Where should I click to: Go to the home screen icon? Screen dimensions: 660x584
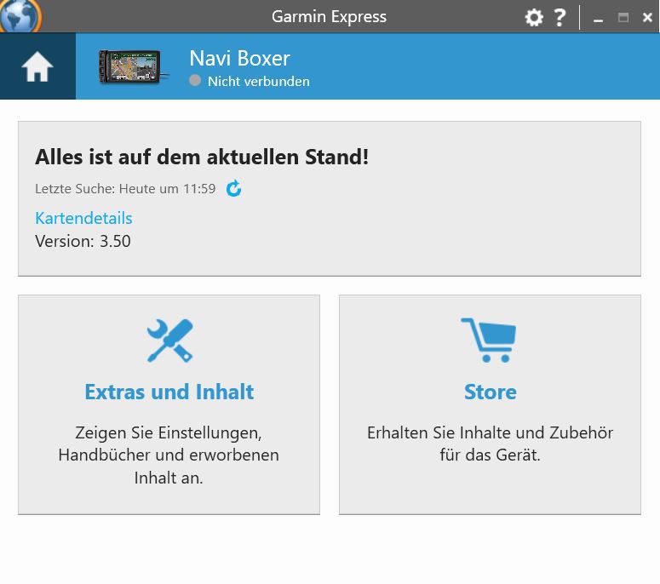click(37, 67)
